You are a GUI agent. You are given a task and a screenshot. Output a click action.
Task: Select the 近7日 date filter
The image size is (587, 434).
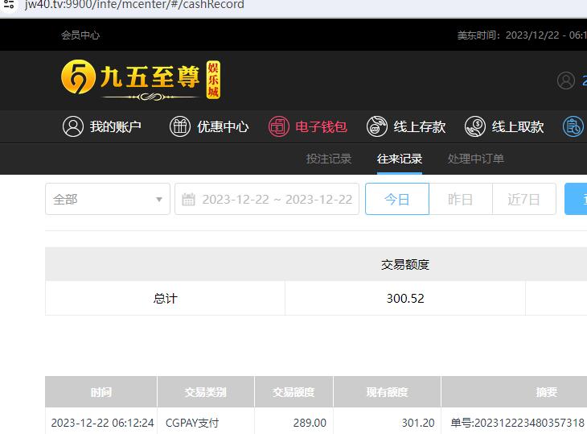(x=523, y=199)
